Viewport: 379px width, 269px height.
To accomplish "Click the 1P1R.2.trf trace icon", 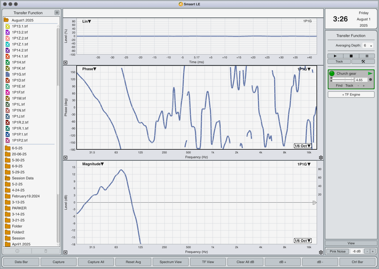I will tap(7, 122).
